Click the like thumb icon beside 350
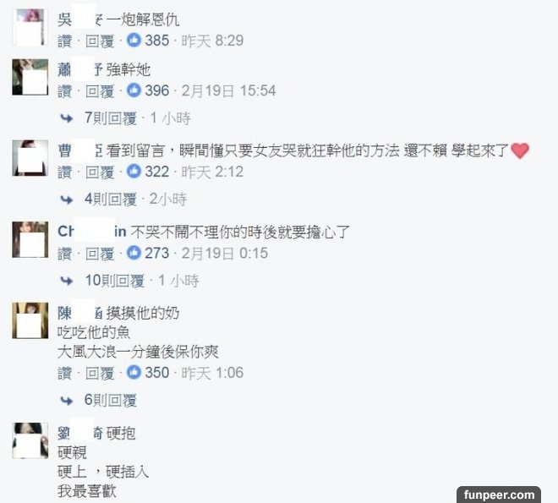The width and height of the screenshot is (558, 503). 134,372
